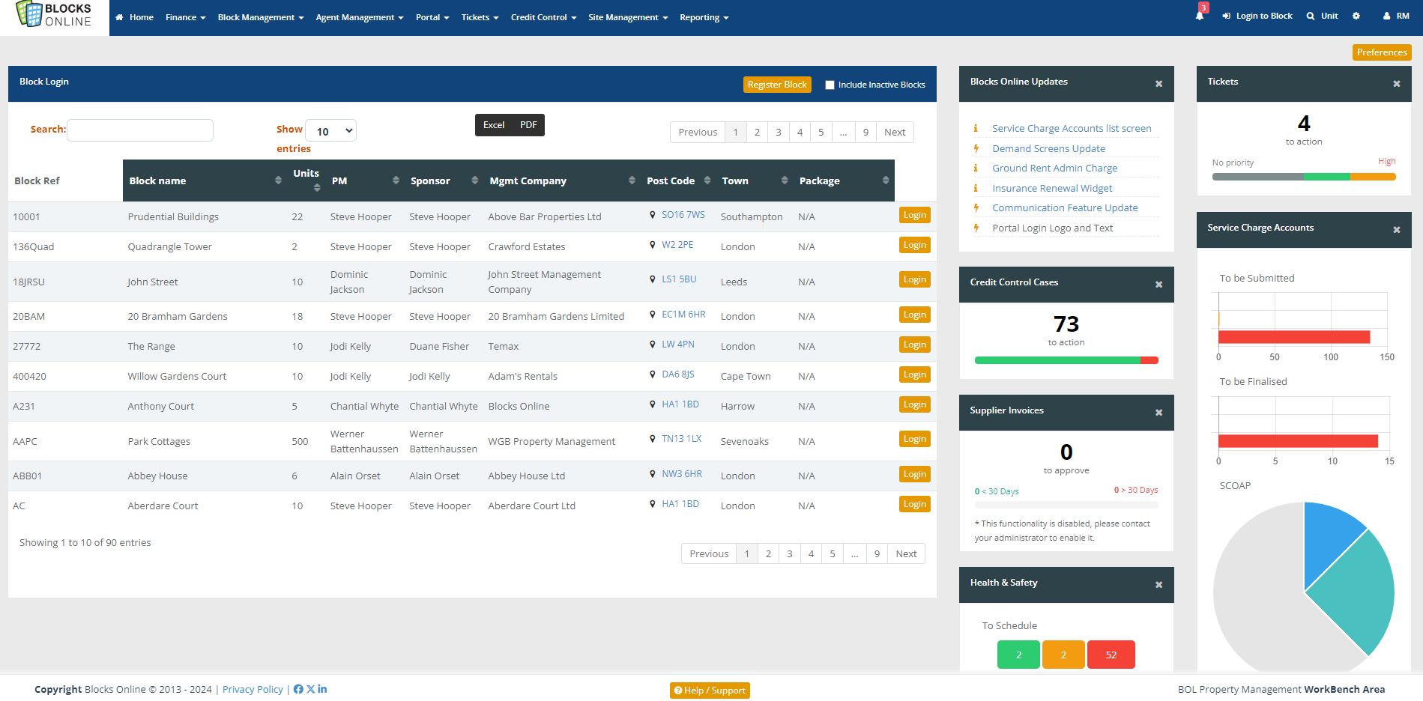The width and height of the screenshot is (1423, 701).
Task: Open the RM user profile menu
Action: tap(1396, 16)
